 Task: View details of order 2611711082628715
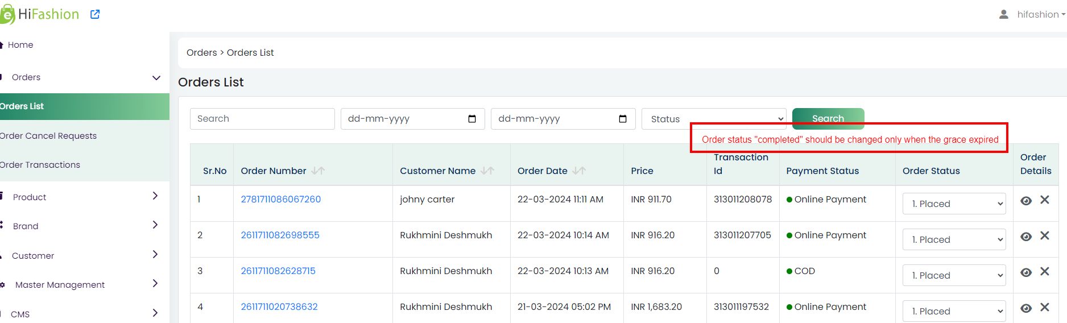pos(1026,272)
